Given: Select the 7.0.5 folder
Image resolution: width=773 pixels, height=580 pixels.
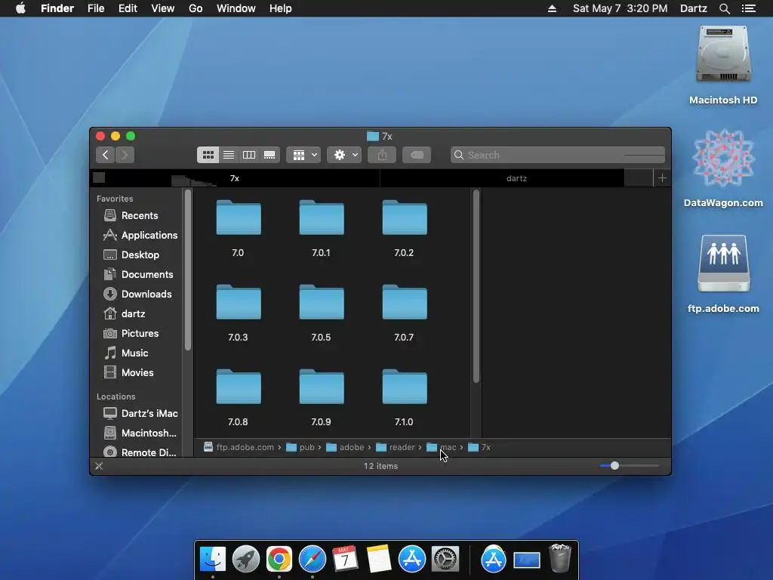Looking at the screenshot, I should (x=322, y=302).
